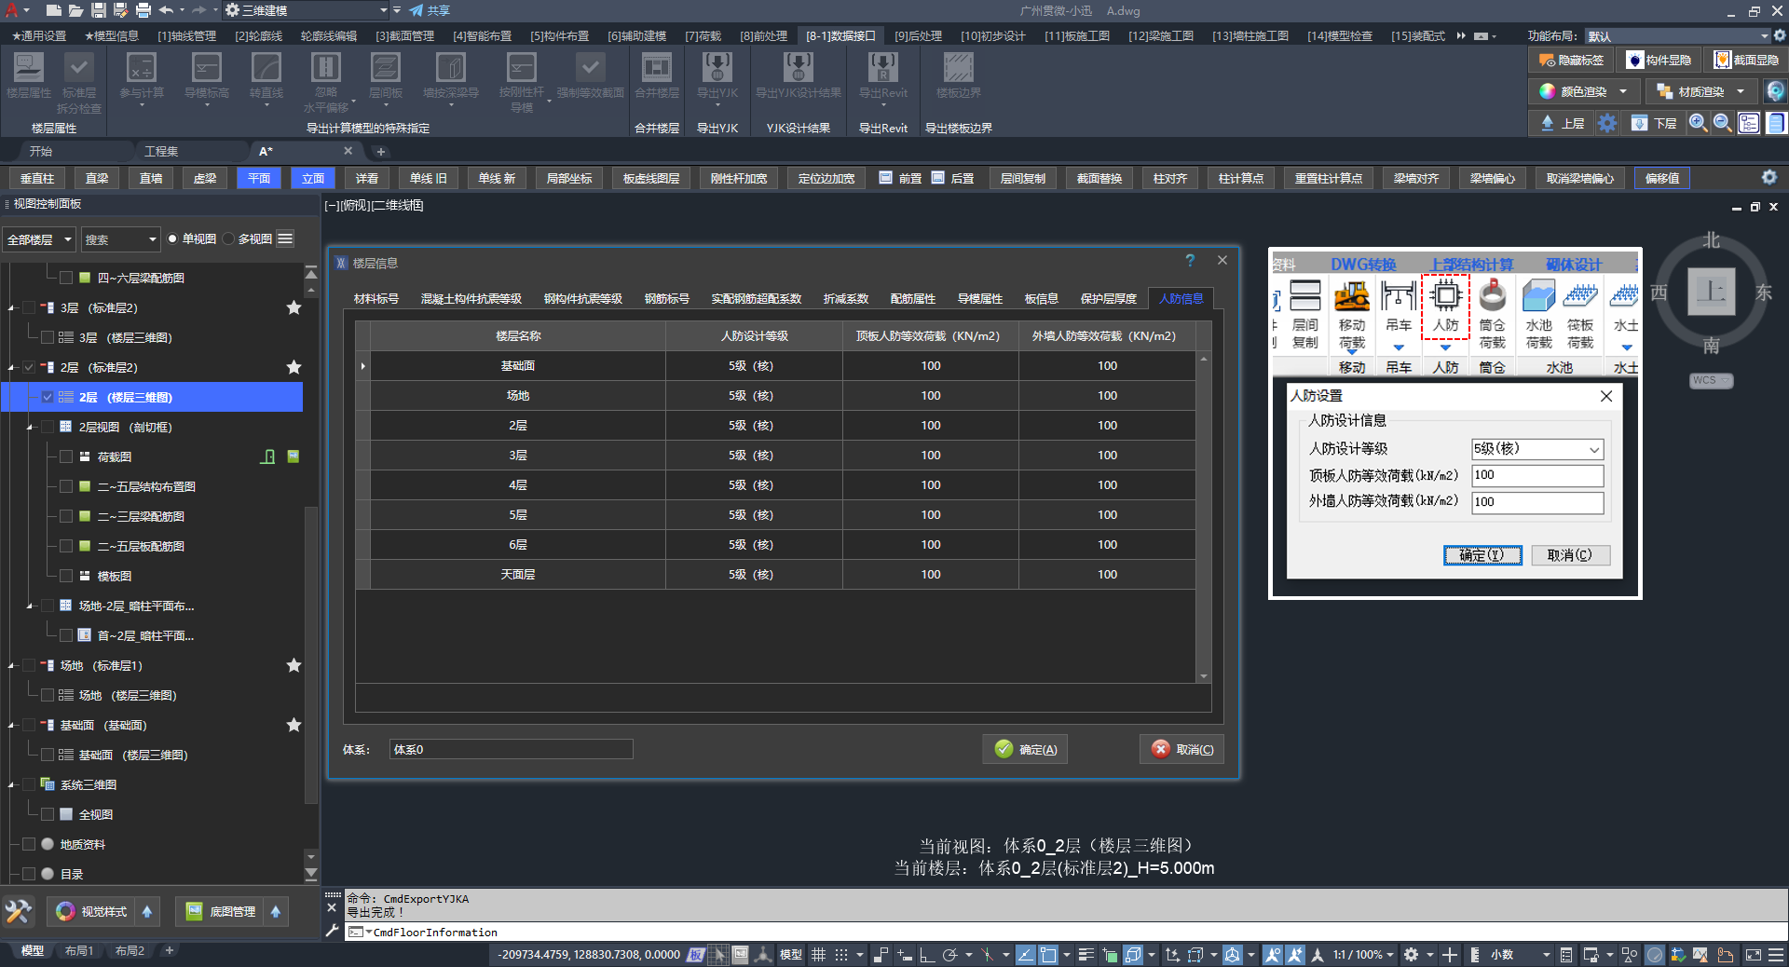The width and height of the screenshot is (1789, 967).
Task: Click the 确定(A) button in dialog
Action: pyautogui.click(x=1025, y=749)
